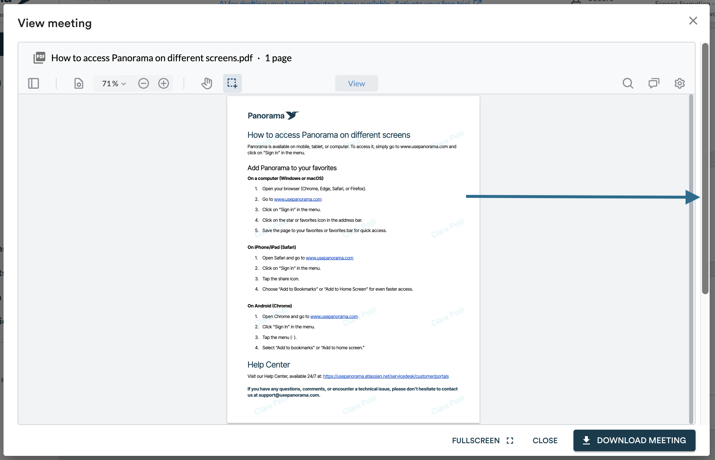This screenshot has width=715, height=460.
Task: Select the hand pan tool
Action: click(x=207, y=83)
